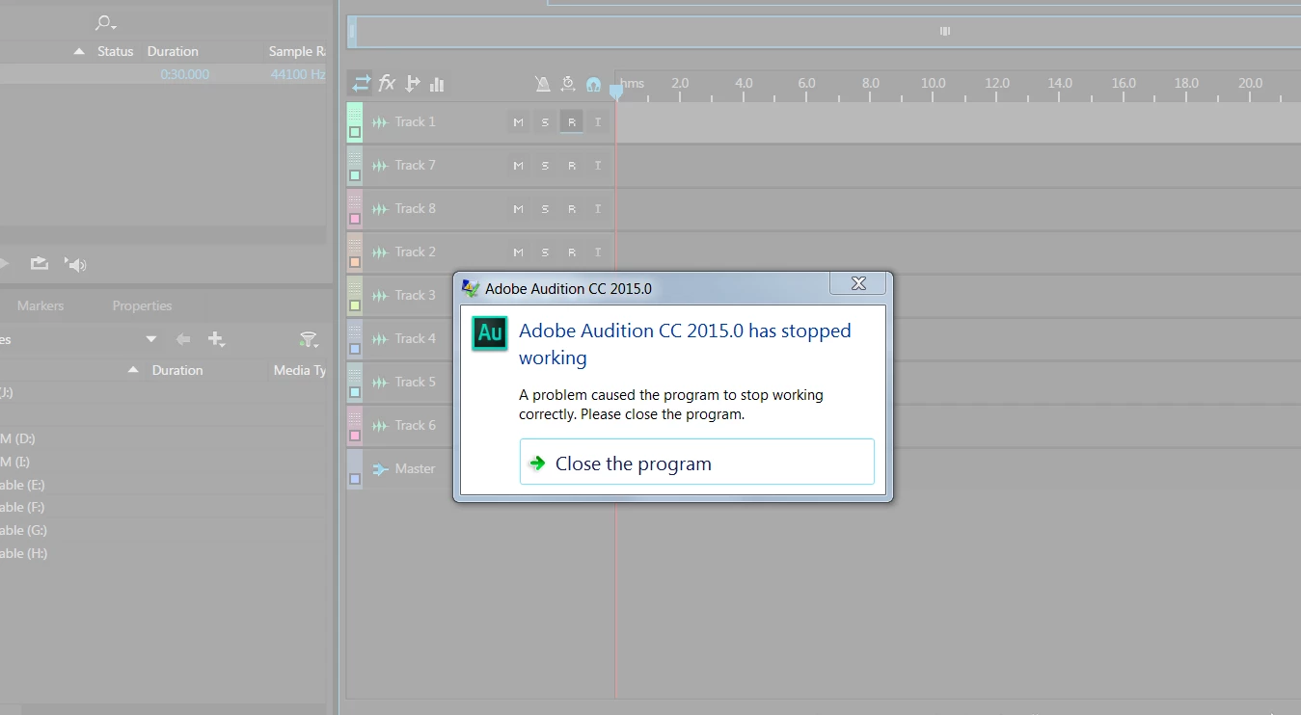This screenshot has height=715, width=1301.
Task: Click the Inputs/Outputs arrows icon
Action: (x=361, y=84)
